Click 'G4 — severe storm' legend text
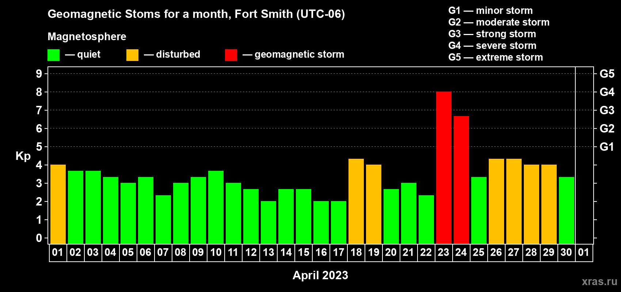Image resolution: width=621 pixels, height=292 pixels. [492, 46]
